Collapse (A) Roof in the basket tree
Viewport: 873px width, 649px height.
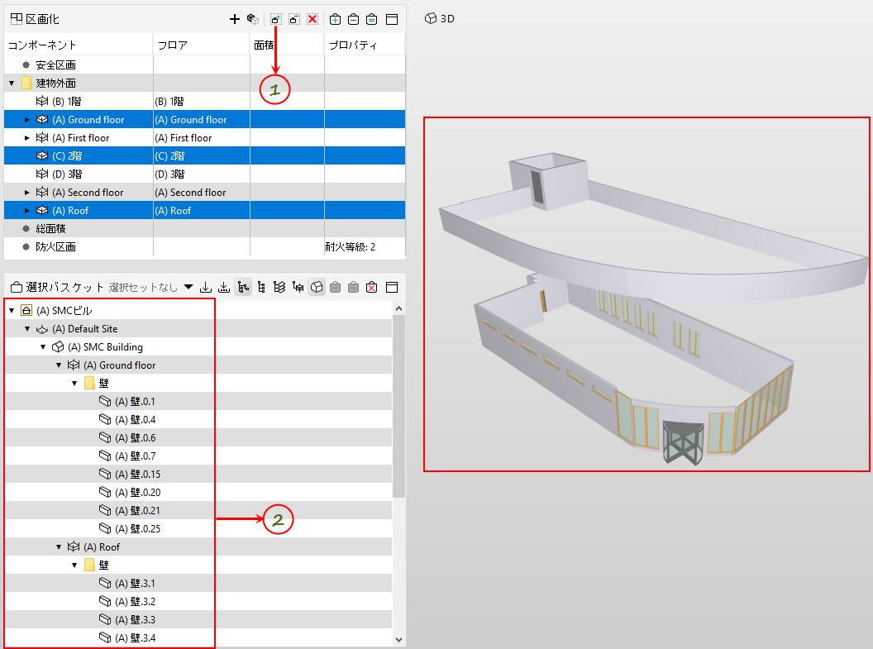(x=59, y=547)
